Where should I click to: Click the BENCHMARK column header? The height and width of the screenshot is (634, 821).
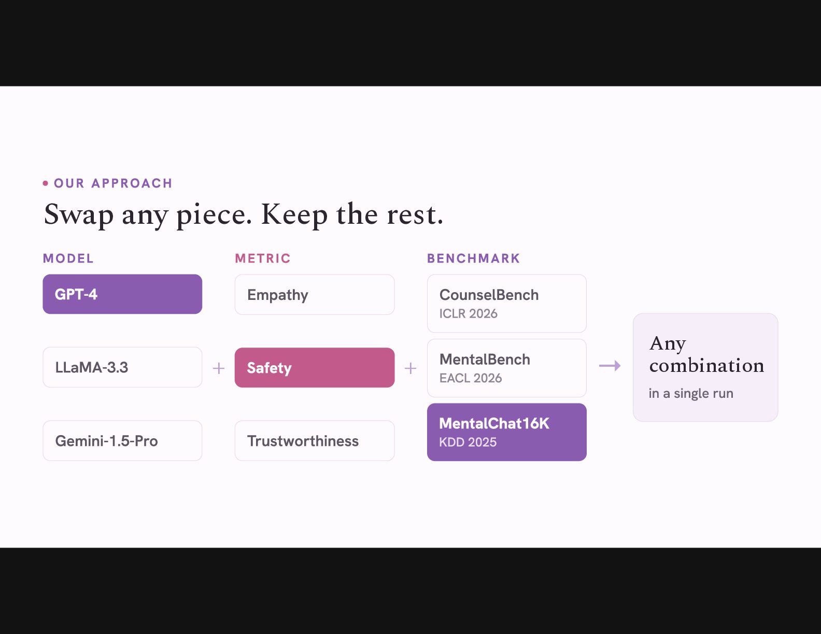(x=474, y=258)
